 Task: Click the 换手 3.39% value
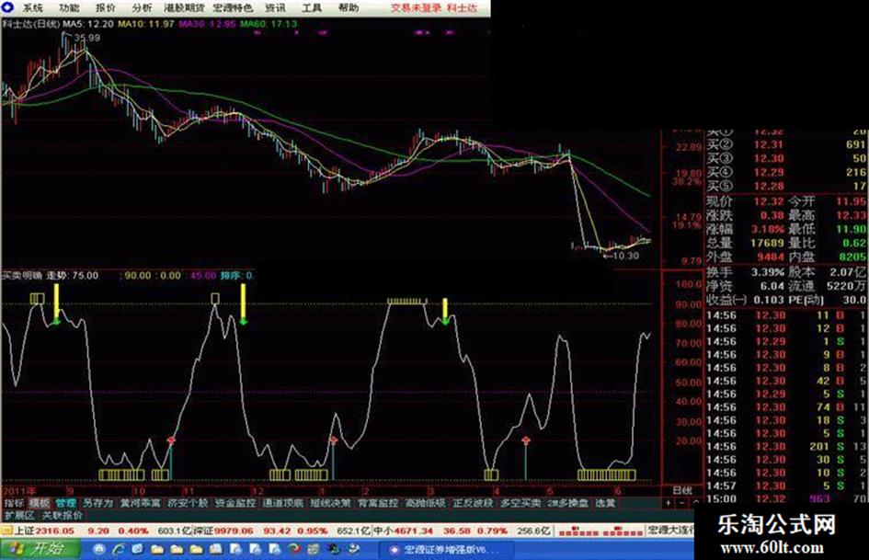768,272
